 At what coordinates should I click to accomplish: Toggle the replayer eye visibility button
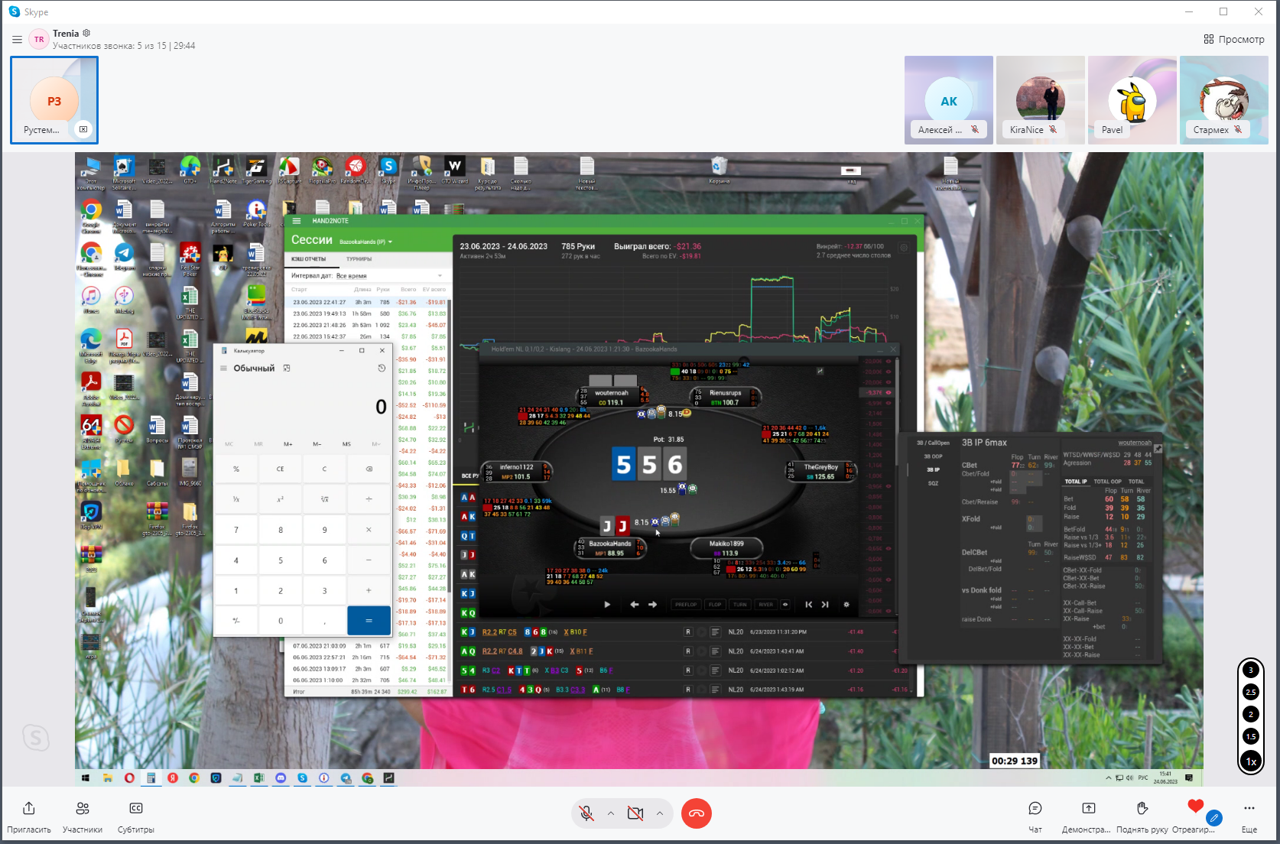click(785, 605)
